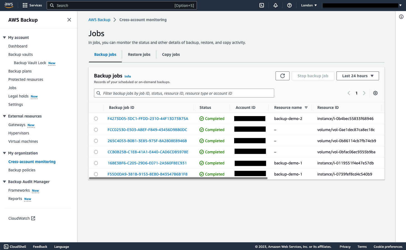Open the account menu dropdown arrow

click(400, 5)
